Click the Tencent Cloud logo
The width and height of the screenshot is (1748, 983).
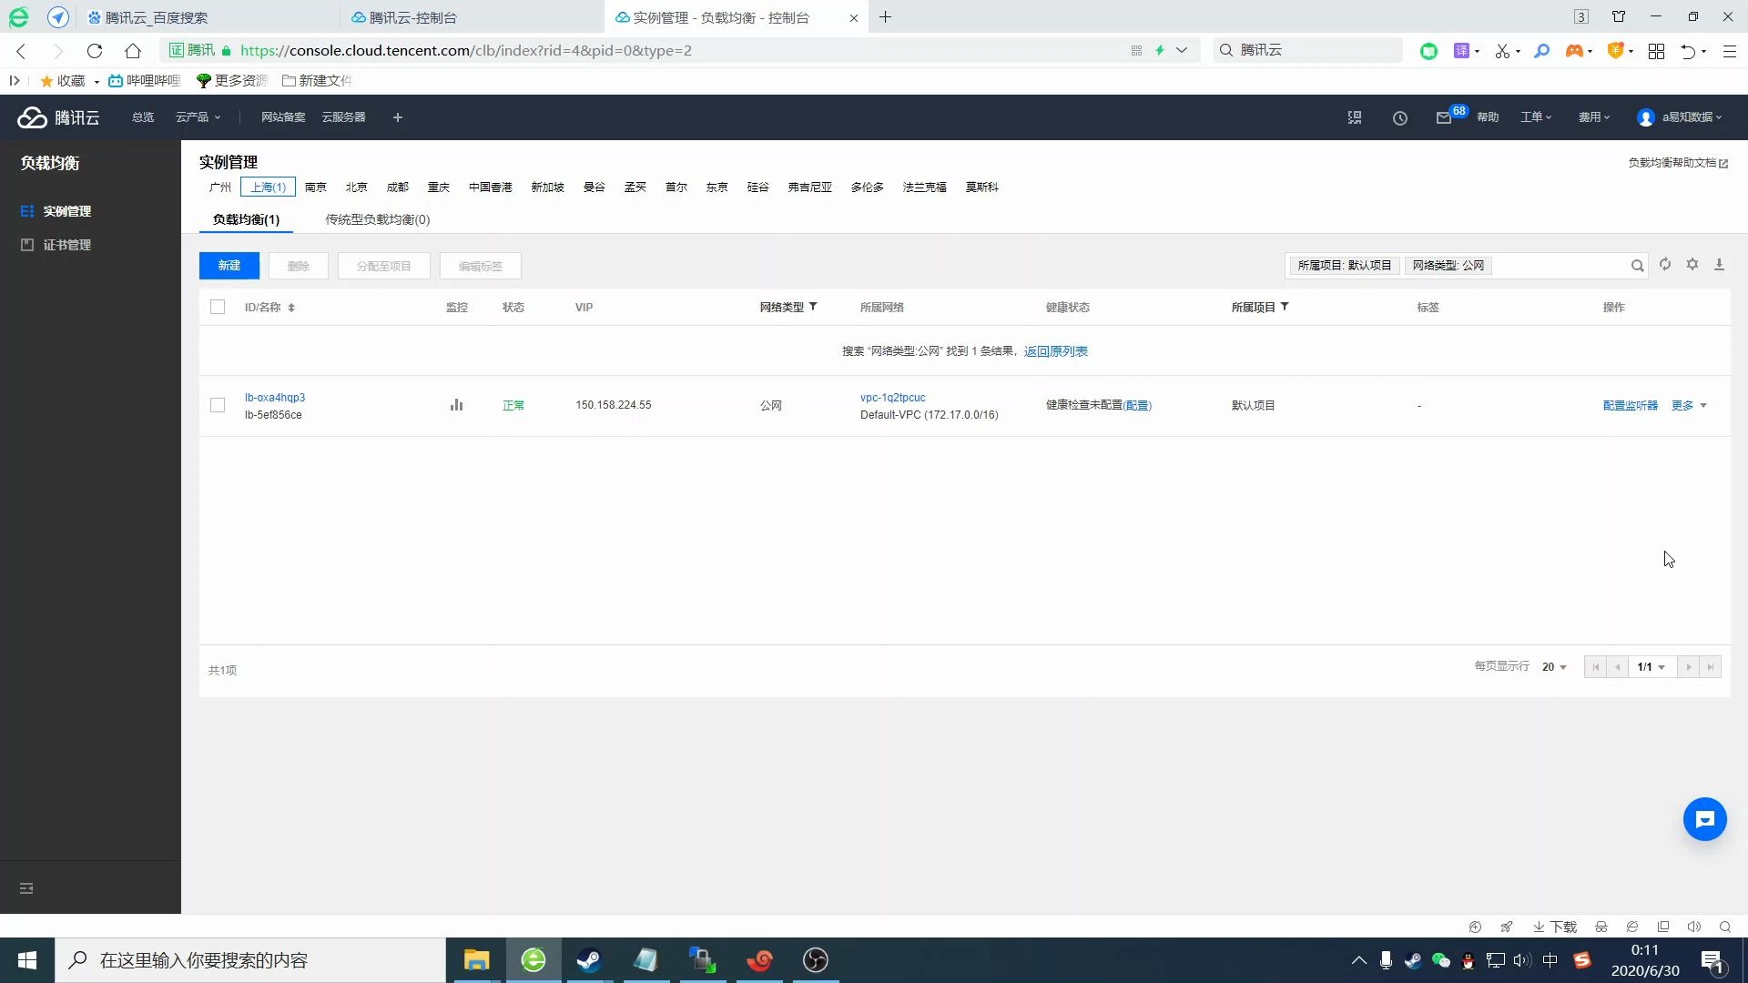(58, 117)
